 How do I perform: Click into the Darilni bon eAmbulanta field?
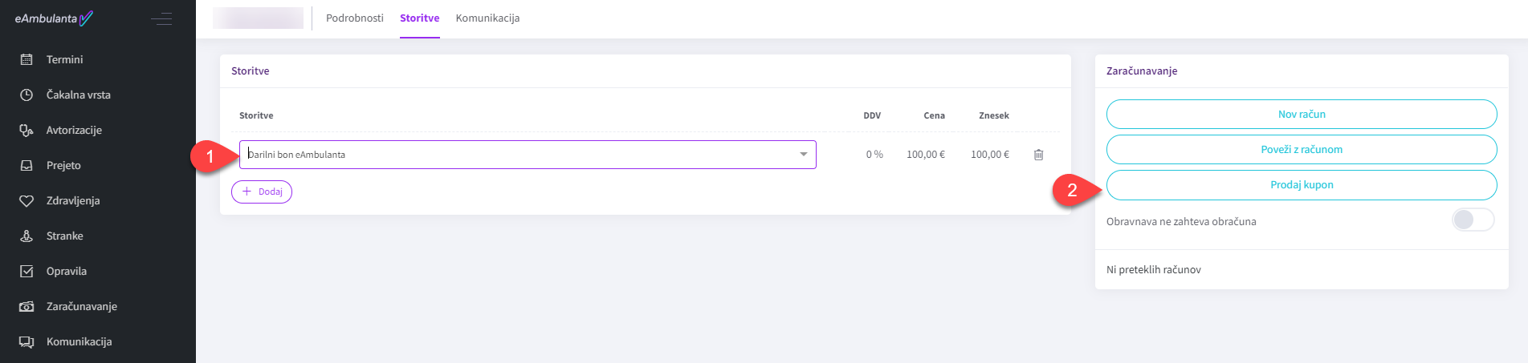(x=514, y=155)
